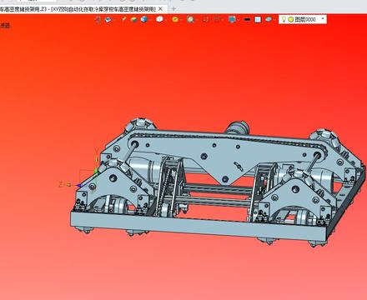The height and width of the screenshot is (300, 367).
Task: Click the yellow circular icon in toolbar
Action: [x=175, y=19]
